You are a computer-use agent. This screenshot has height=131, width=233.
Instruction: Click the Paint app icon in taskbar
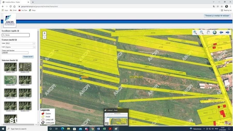(x=116, y=129)
